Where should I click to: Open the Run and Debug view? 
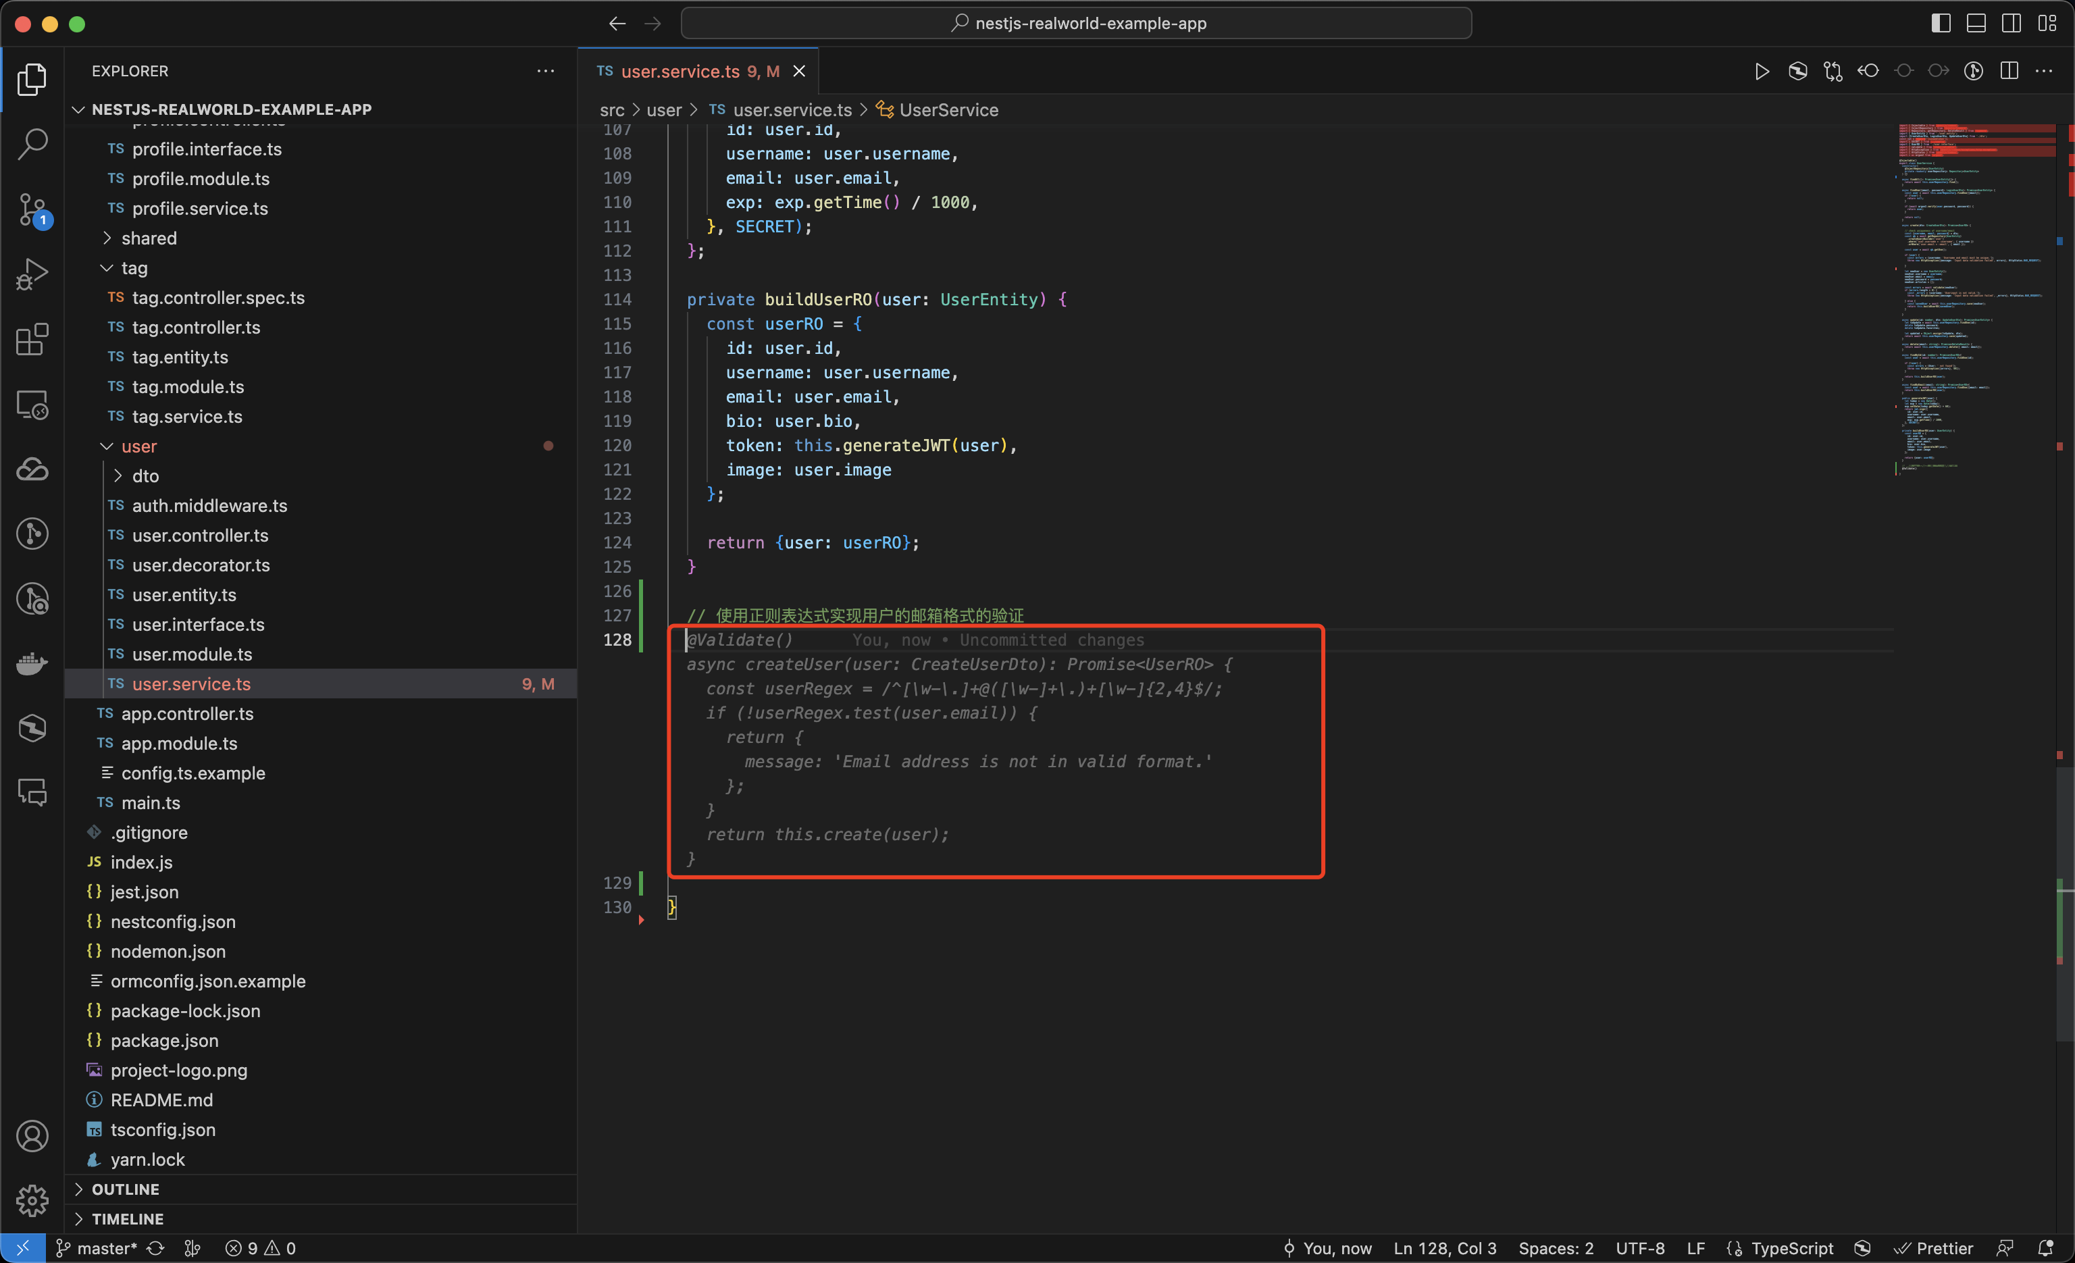(x=32, y=274)
